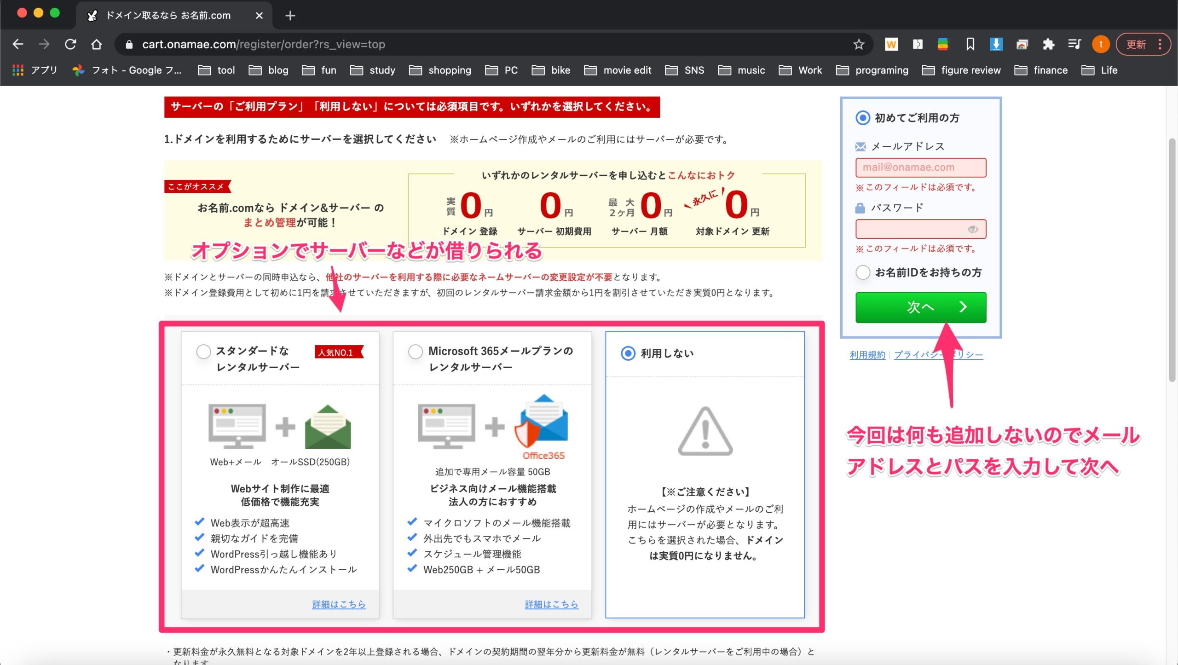Open the 利用規約 link
The width and height of the screenshot is (1178, 665).
tap(867, 355)
